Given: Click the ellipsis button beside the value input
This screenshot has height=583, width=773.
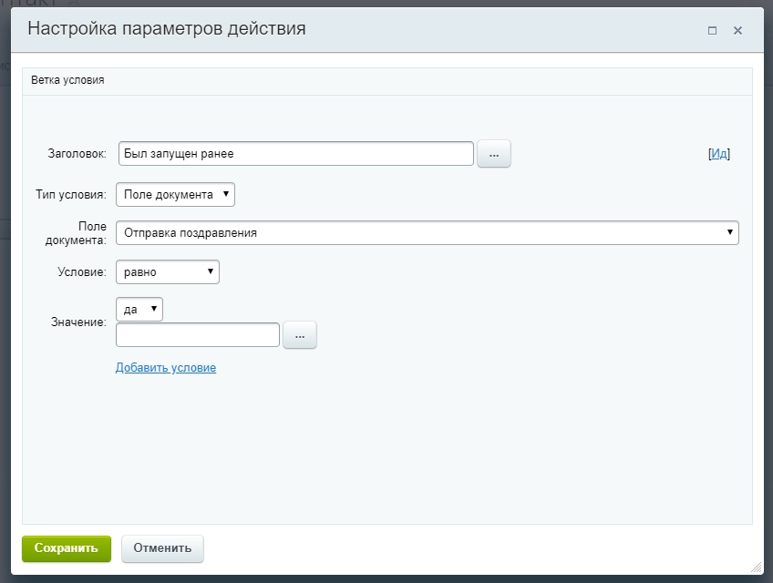Looking at the screenshot, I should pyautogui.click(x=300, y=335).
